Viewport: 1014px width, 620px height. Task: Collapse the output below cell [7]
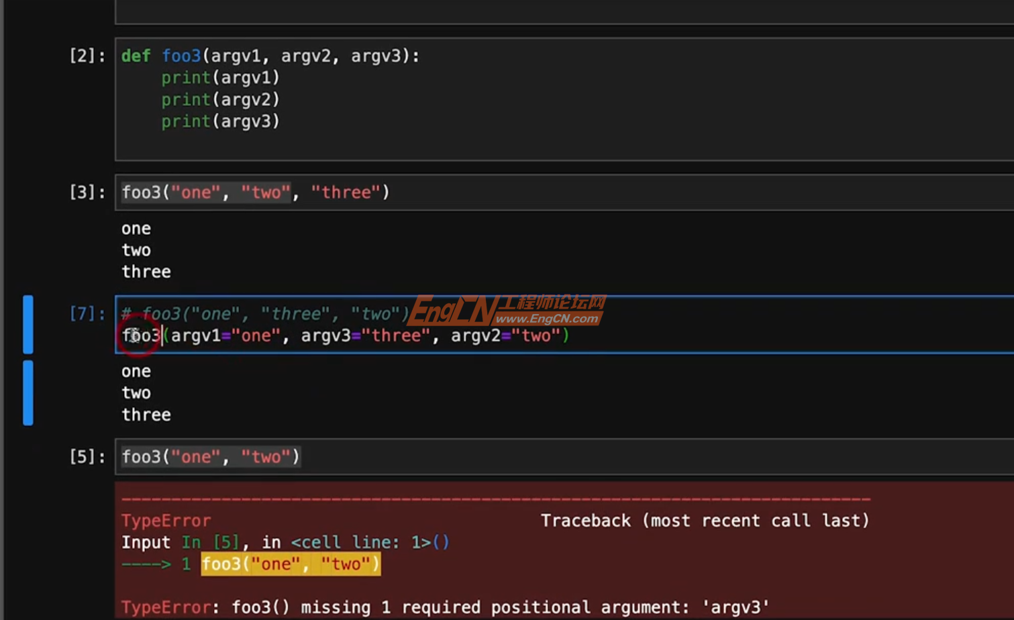click(28, 393)
